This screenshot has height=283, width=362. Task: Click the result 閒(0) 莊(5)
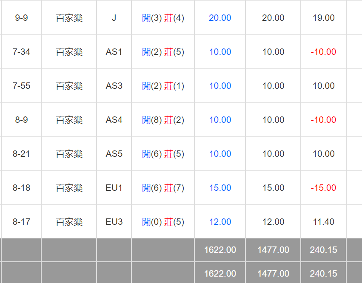[x=163, y=222]
